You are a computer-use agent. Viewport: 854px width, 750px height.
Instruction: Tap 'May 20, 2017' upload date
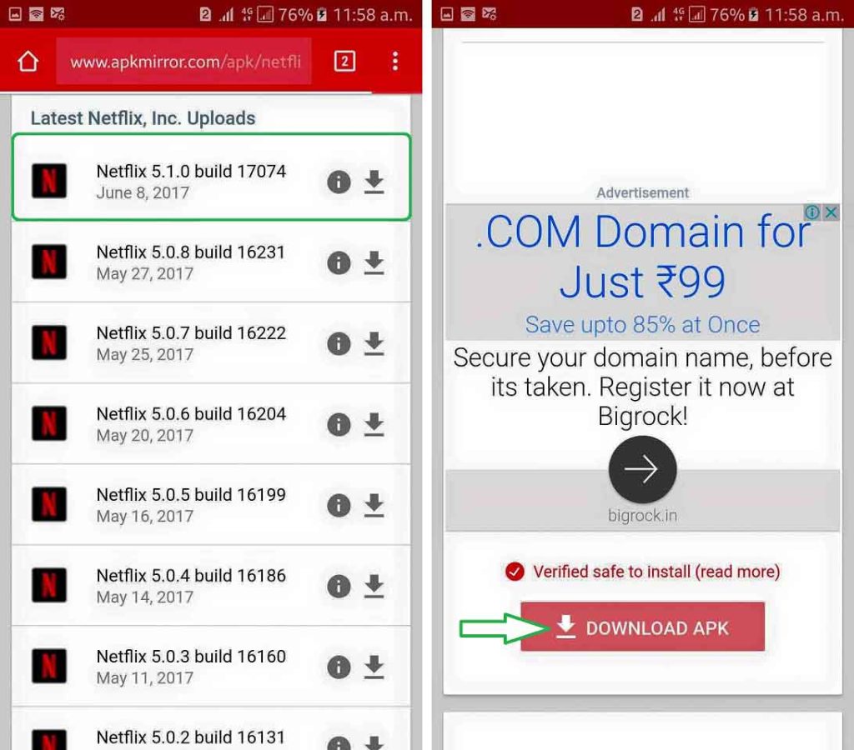(145, 435)
